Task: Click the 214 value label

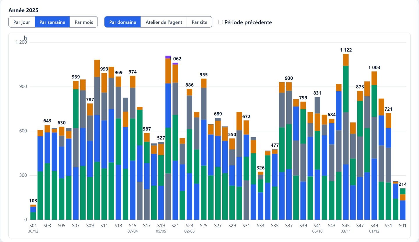Action: point(403,184)
